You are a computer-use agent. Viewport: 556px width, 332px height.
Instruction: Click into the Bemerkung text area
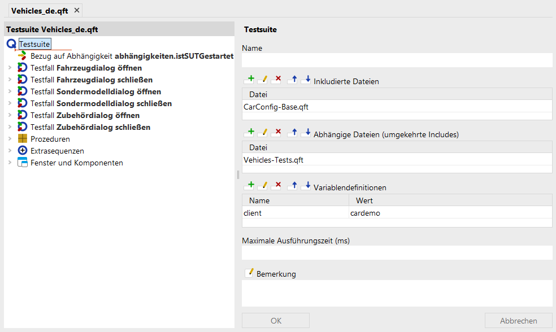coord(397,294)
